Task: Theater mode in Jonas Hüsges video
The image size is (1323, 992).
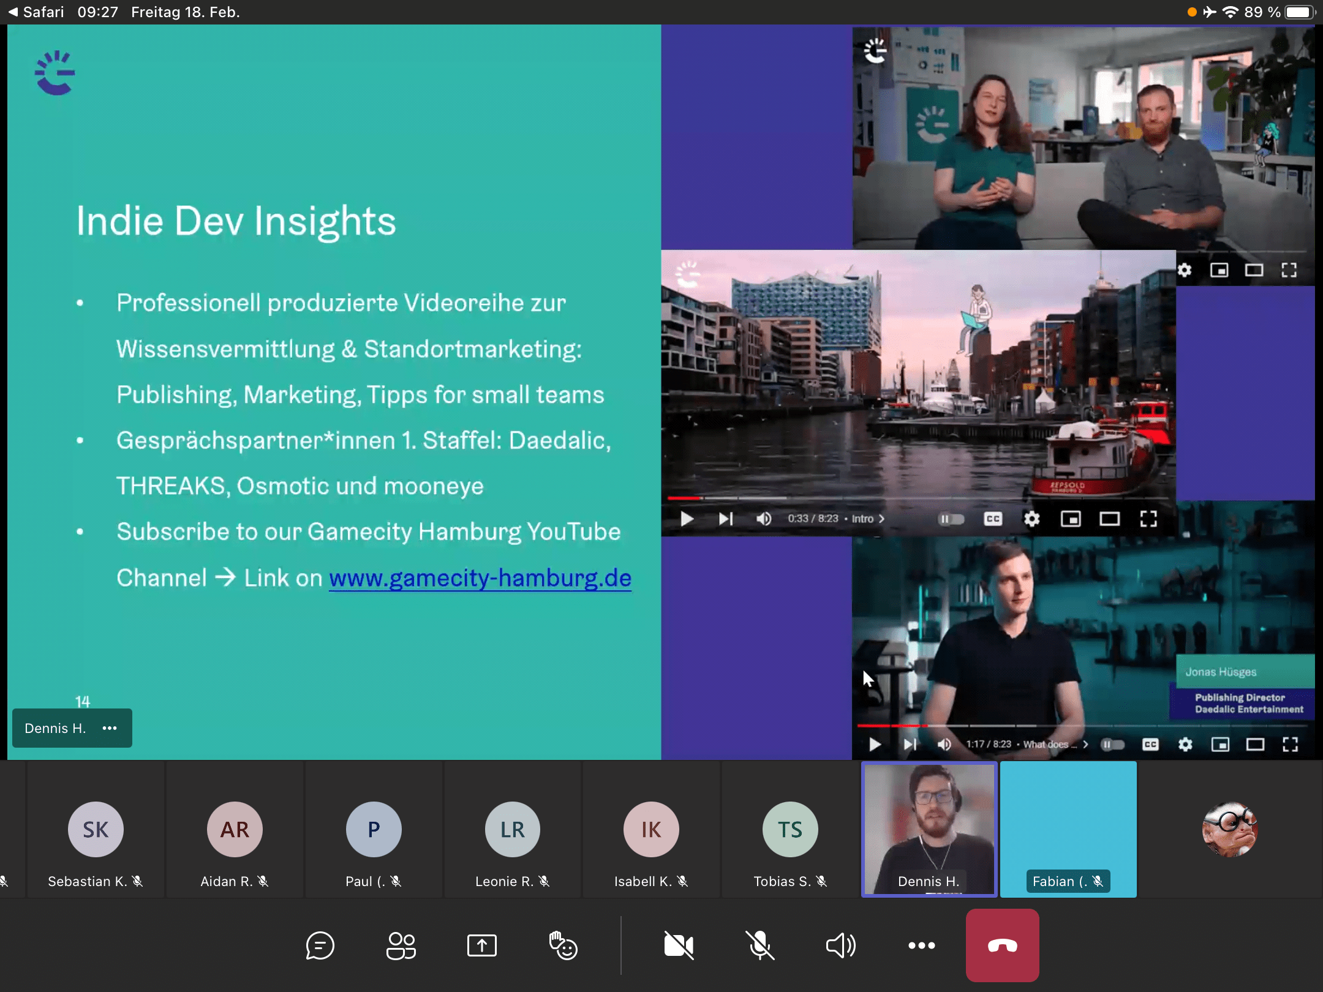Action: pos(1255,745)
